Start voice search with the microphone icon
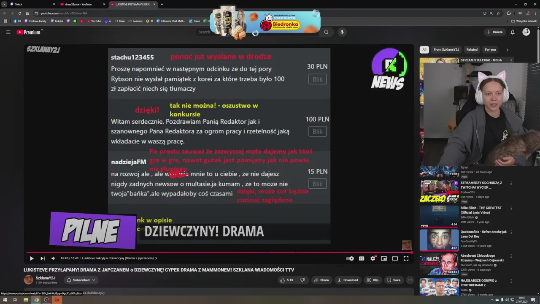The height and width of the screenshot is (304, 540). click(x=342, y=32)
